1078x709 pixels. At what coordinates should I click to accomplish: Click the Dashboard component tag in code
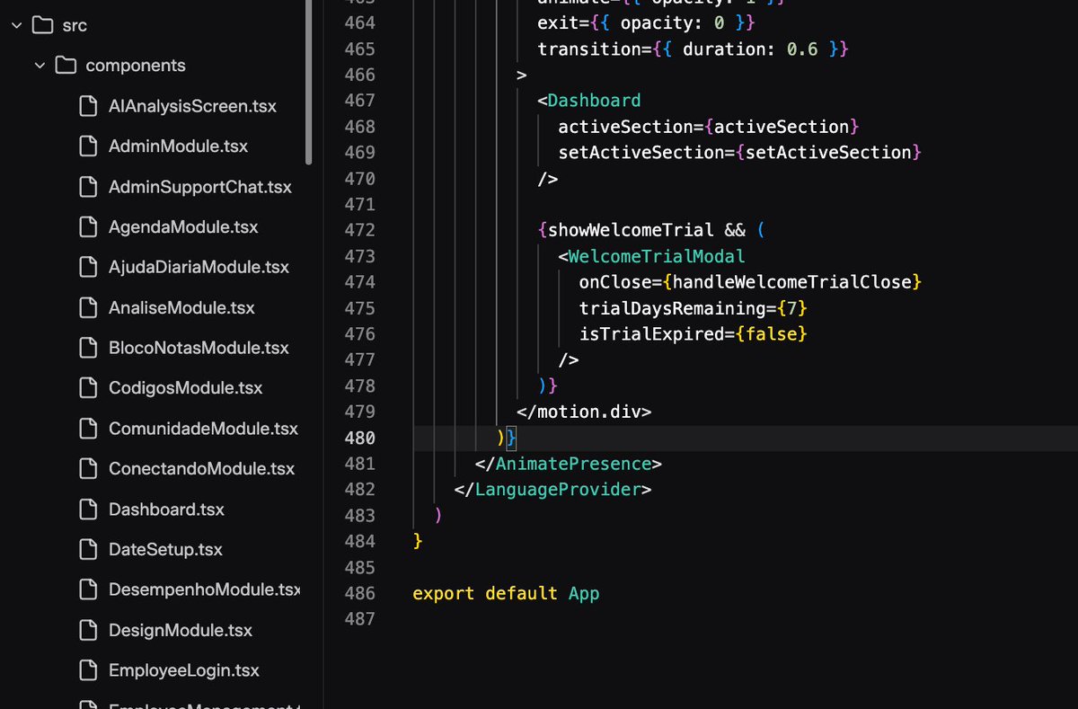[594, 100]
